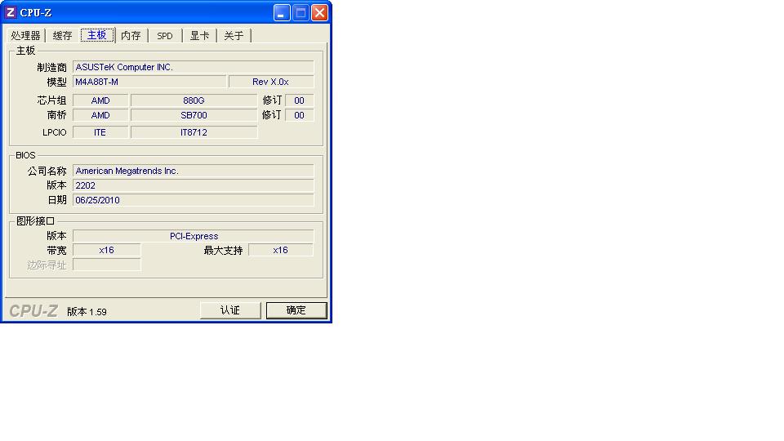Click the 版本 1.59 text

tap(87, 311)
